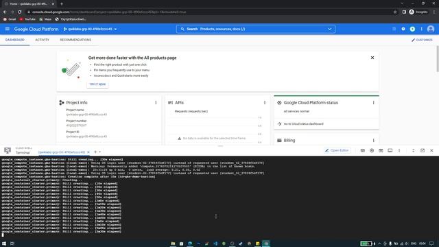
Task: Open Cloud Shell in a new window
Action: pyautogui.click(x=423, y=150)
